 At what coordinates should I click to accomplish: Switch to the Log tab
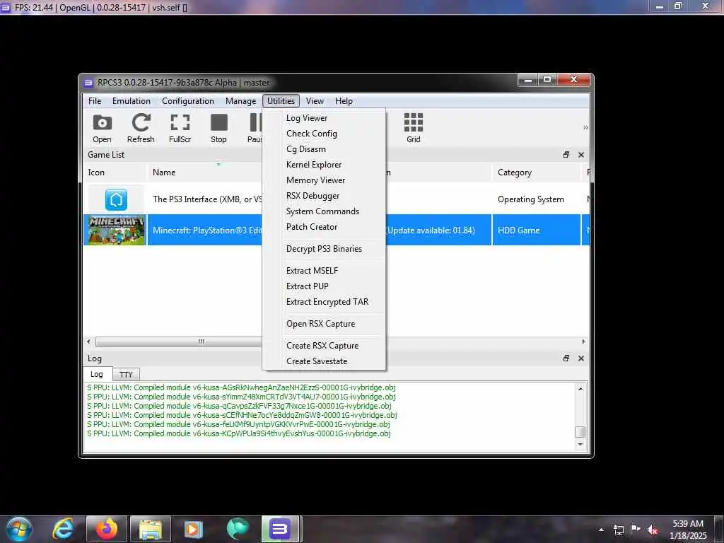(x=97, y=374)
